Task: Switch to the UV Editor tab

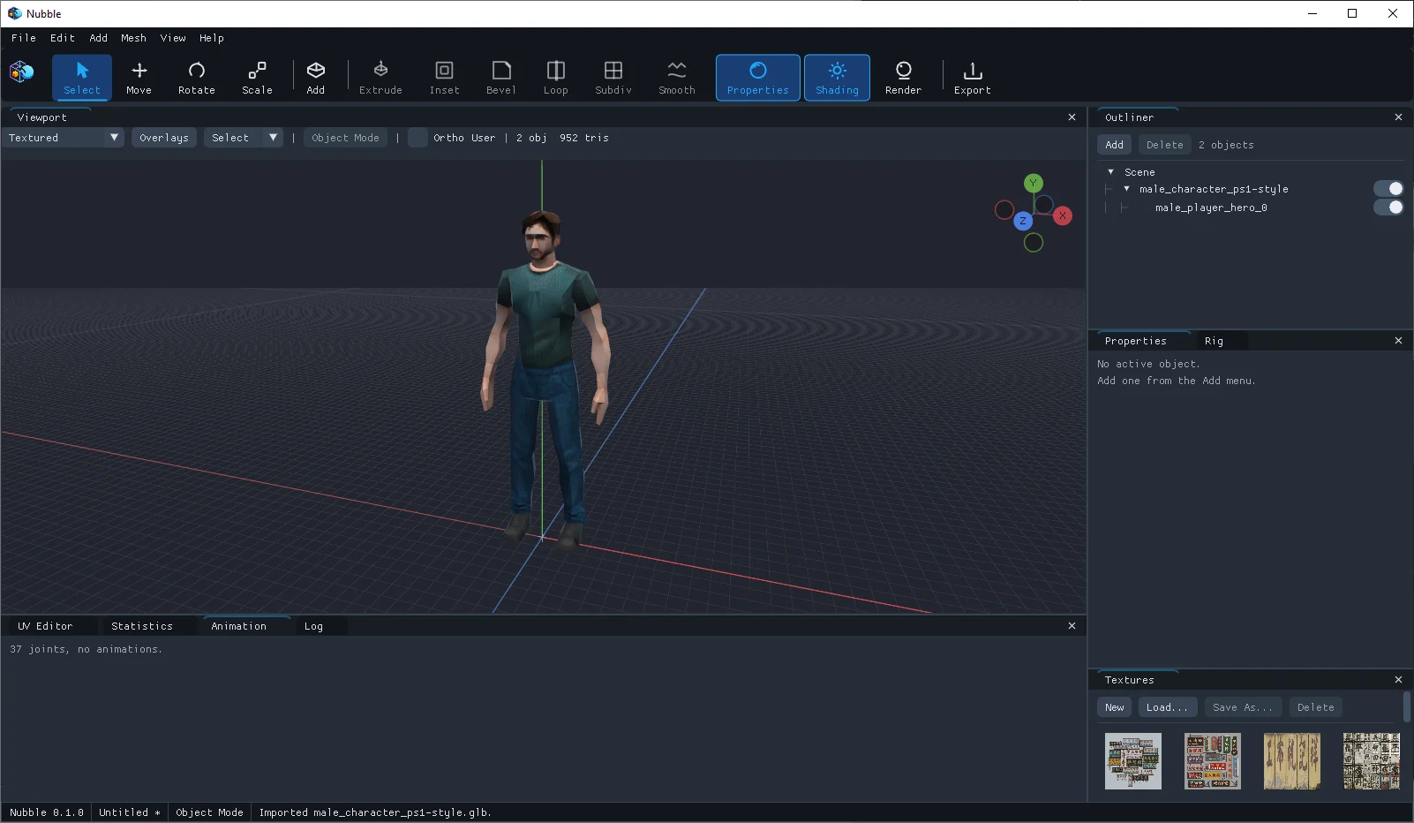Action: [45, 626]
